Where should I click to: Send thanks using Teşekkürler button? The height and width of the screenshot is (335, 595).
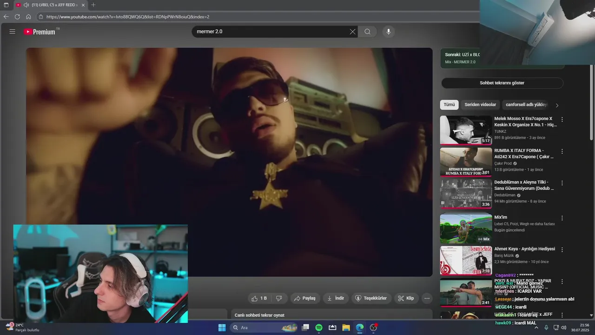pyautogui.click(x=370, y=298)
